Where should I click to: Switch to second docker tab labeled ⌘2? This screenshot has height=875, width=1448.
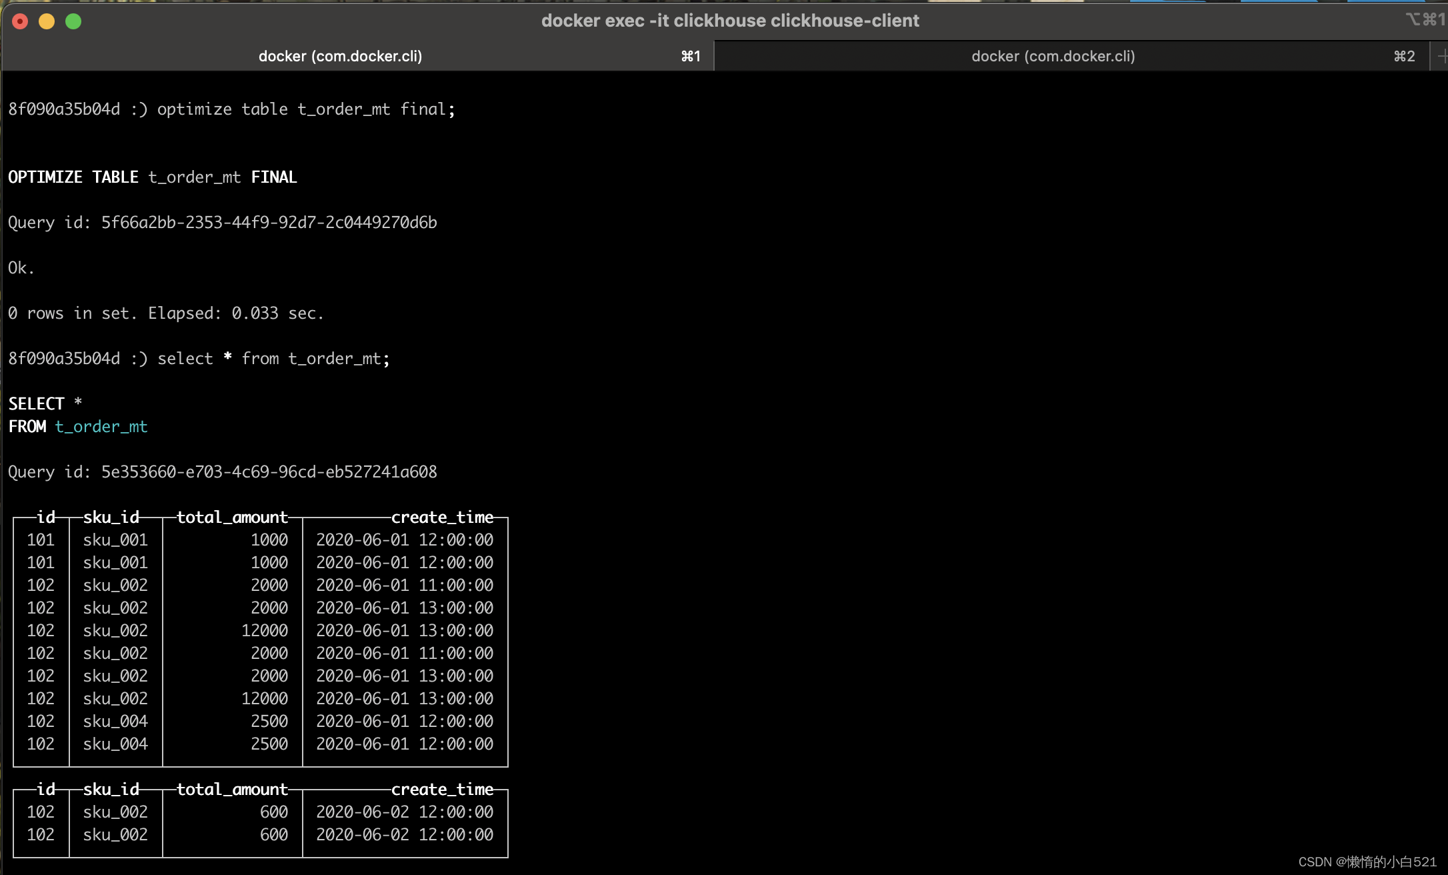(x=1072, y=56)
